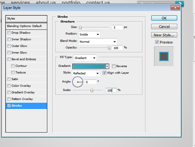Check the Texture option box
This screenshot has width=195, height=147.
(x=13, y=73)
